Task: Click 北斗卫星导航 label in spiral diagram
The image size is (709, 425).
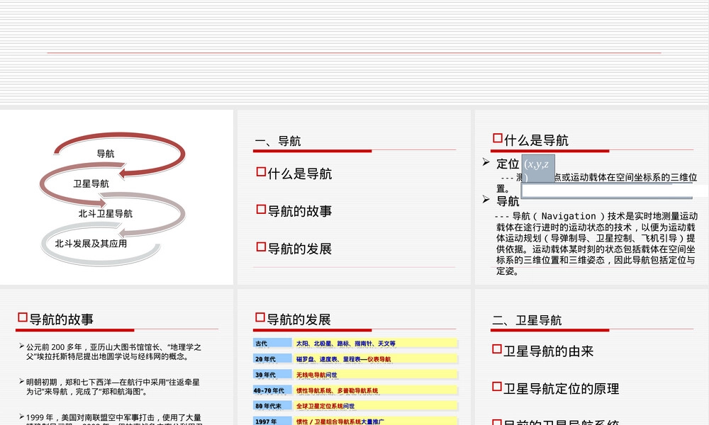Action: pos(106,213)
